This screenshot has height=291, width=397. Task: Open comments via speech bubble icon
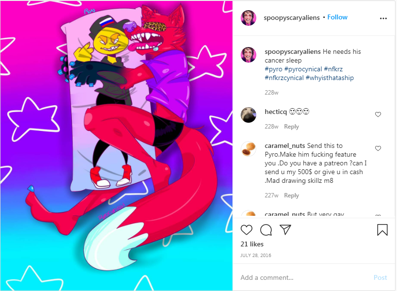266,230
